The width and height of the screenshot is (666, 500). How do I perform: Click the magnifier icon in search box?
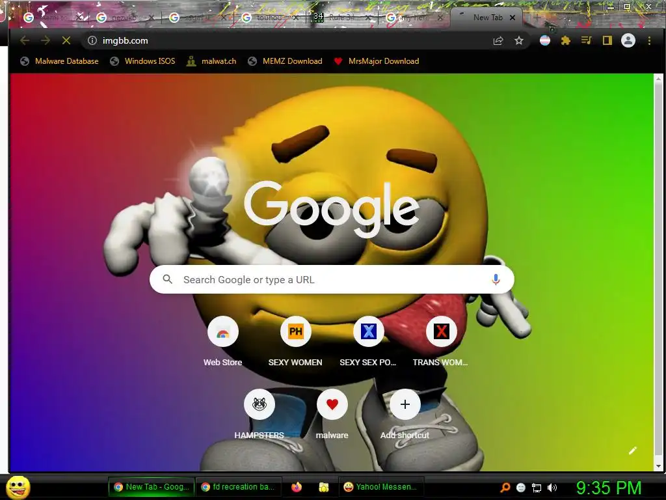point(168,279)
